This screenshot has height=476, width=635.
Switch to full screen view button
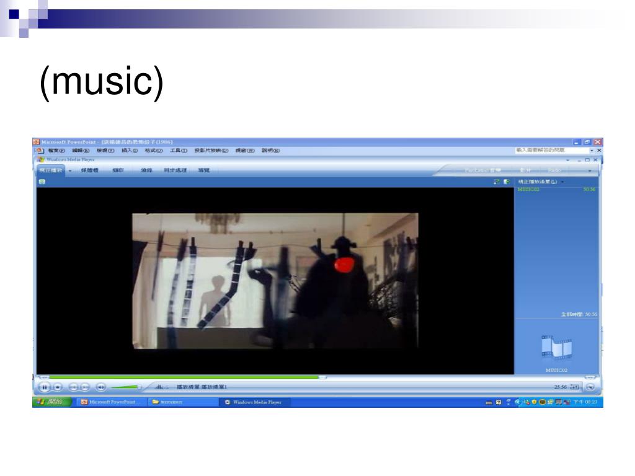574,387
